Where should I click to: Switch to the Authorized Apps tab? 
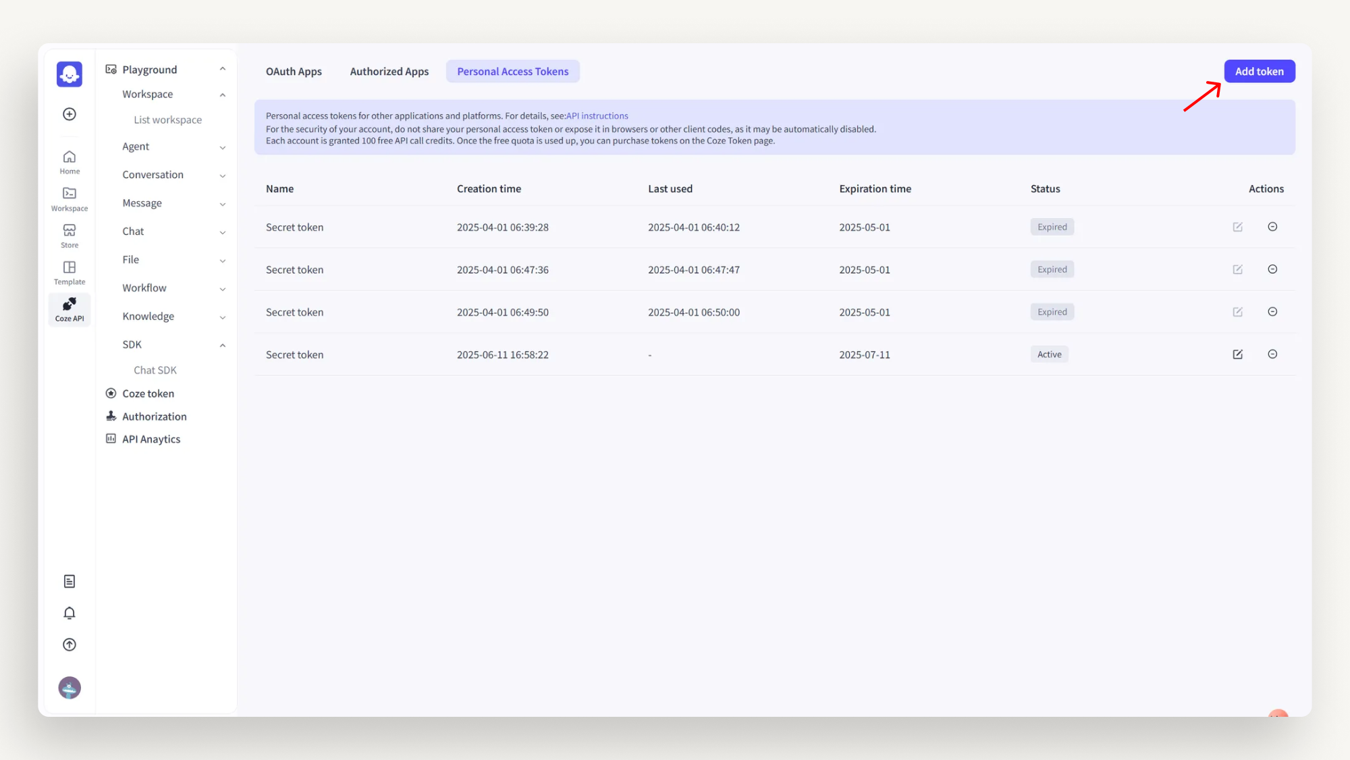(x=389, y=71)
